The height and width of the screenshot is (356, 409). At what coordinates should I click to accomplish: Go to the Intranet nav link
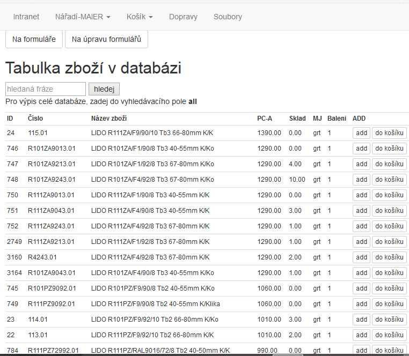tap(26, 17)
